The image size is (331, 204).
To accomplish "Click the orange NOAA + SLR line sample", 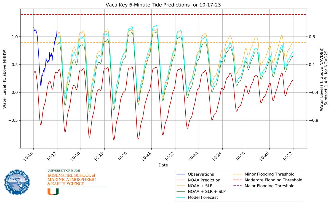I will click(x=181, y=186).
